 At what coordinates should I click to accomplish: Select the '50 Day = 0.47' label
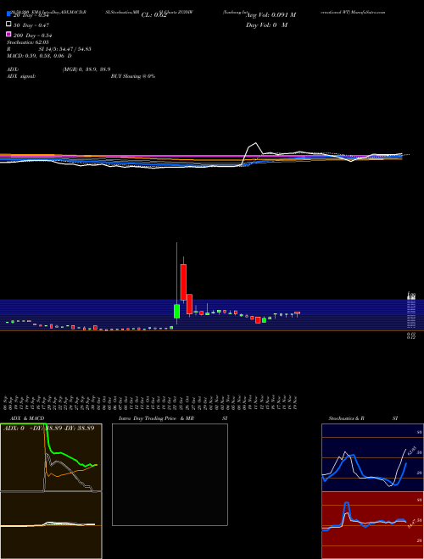tap(31, 25)
